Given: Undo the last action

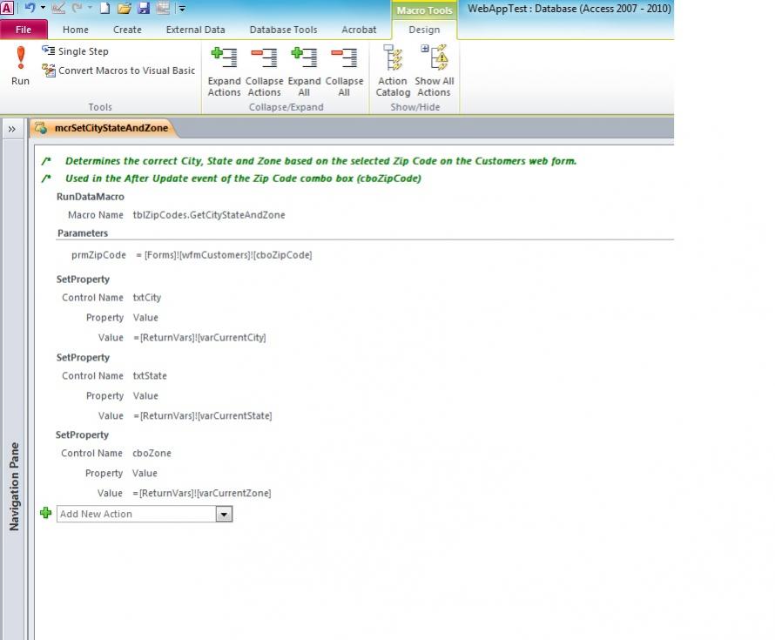Looking at the screenshot, I should (x=29, y=8).
